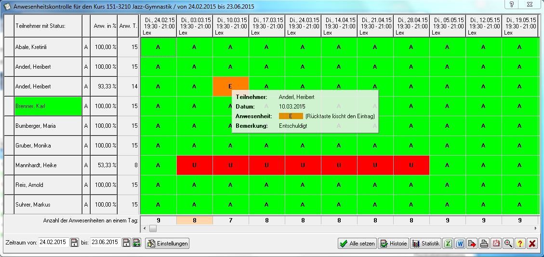The image size is (544, 257).
Task: Select participant Abale, Kretinli
Action: 48,47
